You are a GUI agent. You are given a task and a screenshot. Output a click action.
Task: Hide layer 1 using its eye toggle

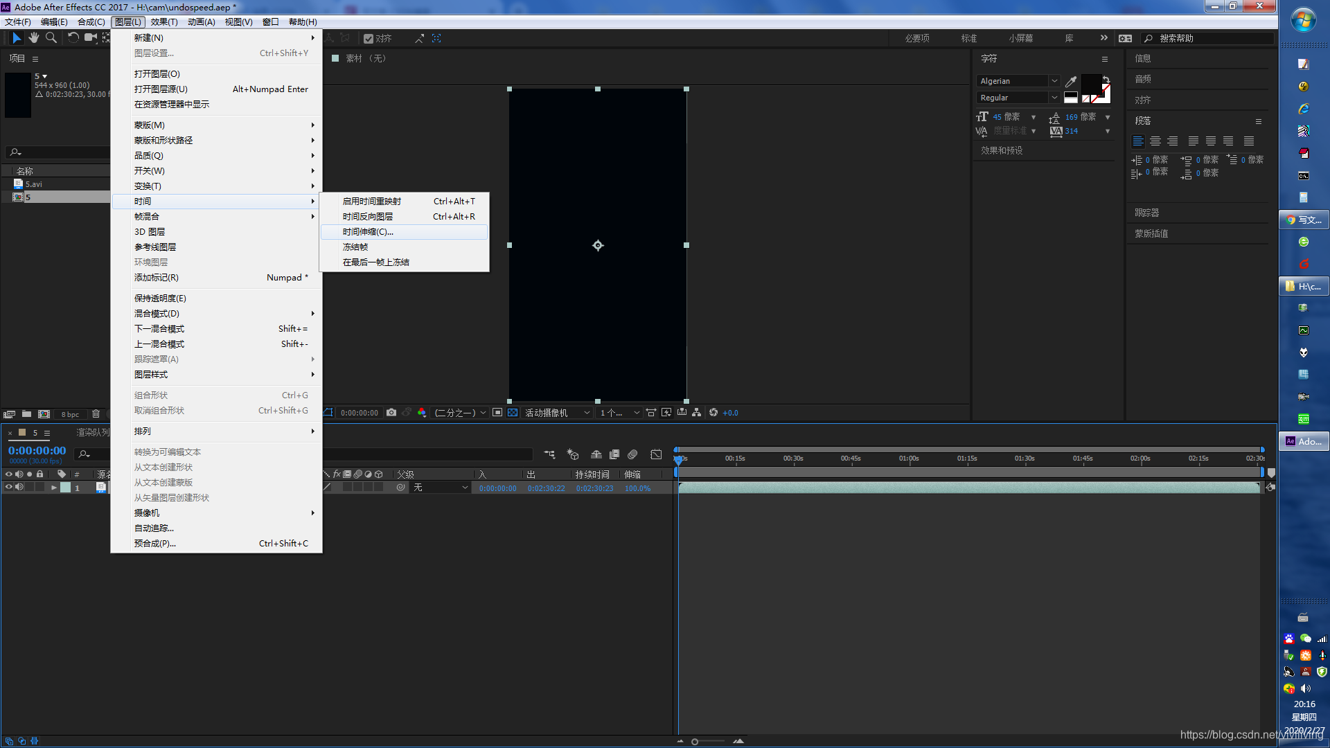click(x=9, y=488)
